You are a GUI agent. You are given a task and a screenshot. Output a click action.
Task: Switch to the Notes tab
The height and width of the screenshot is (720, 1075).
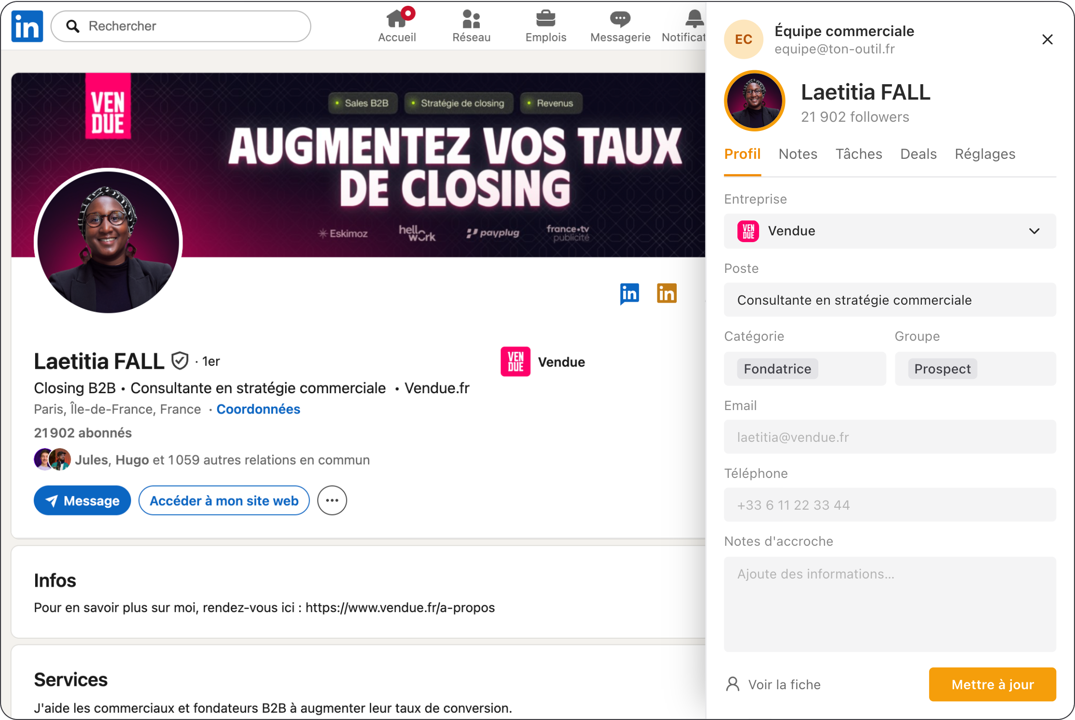798,154
